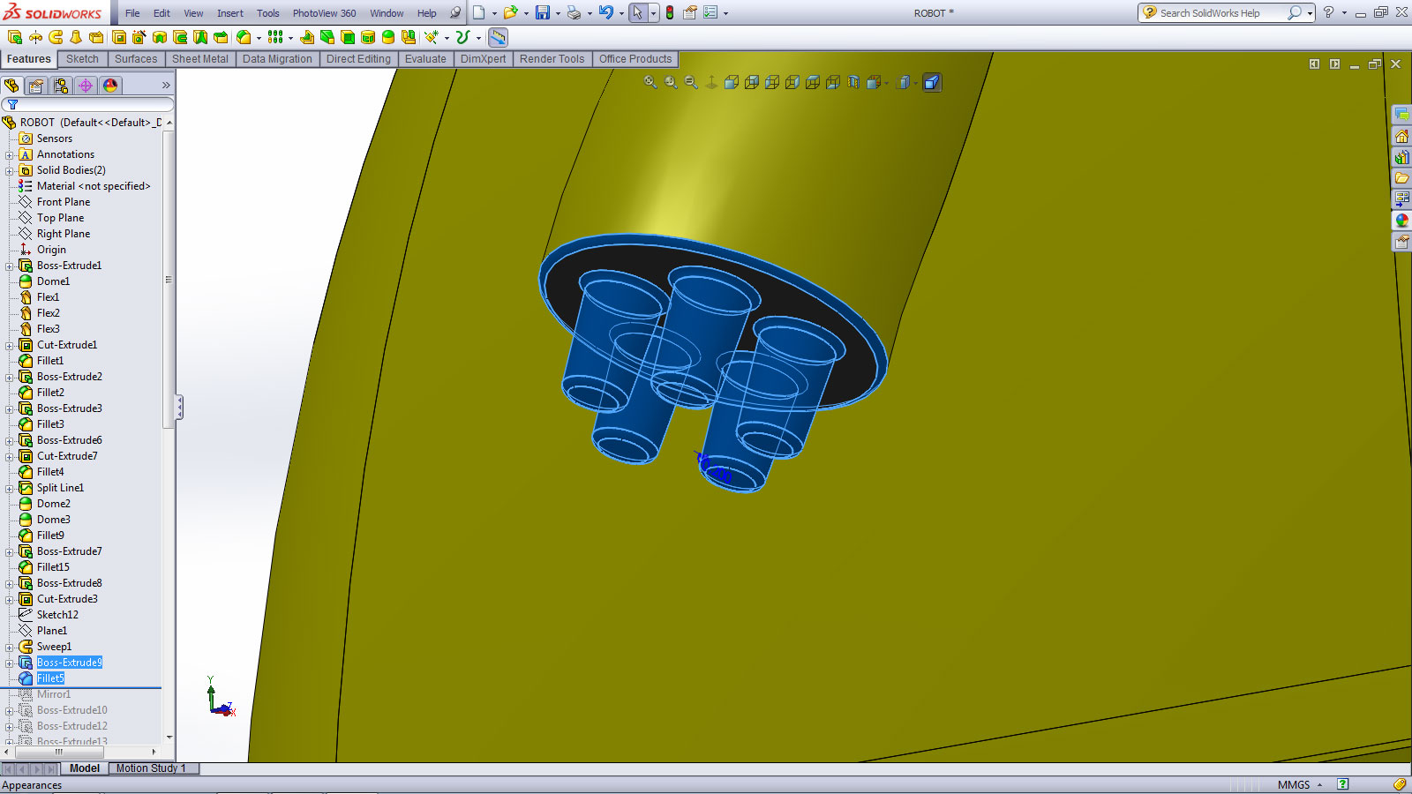Expand the Solid Bodies(2) folder
The height and width of the screenshot is (794, 1412).
click(10, 170)
